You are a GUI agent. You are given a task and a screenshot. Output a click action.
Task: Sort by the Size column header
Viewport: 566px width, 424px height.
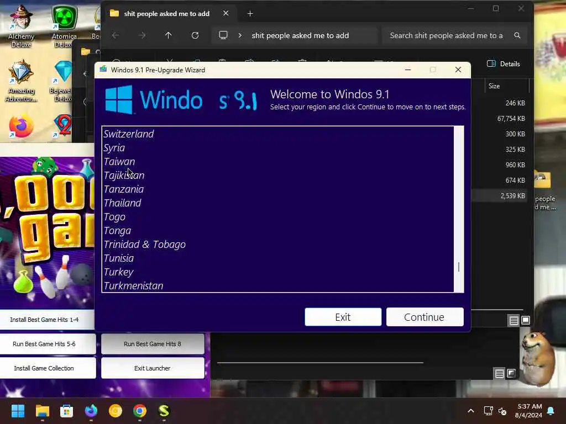point(494,86)
